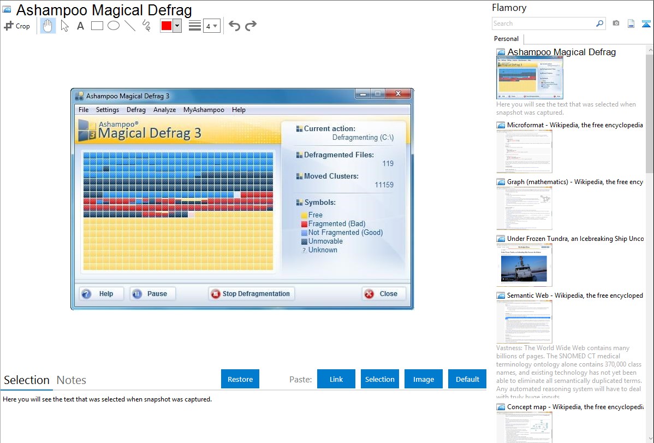The image size is (654, 443).
Task: Click the Ashampoo Magical Defrag 3 titlebar icon
Action: coord(79,97)
